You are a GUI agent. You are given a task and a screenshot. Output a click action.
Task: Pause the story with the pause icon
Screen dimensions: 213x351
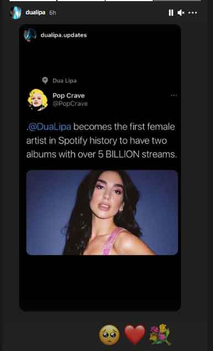point(171,13)
